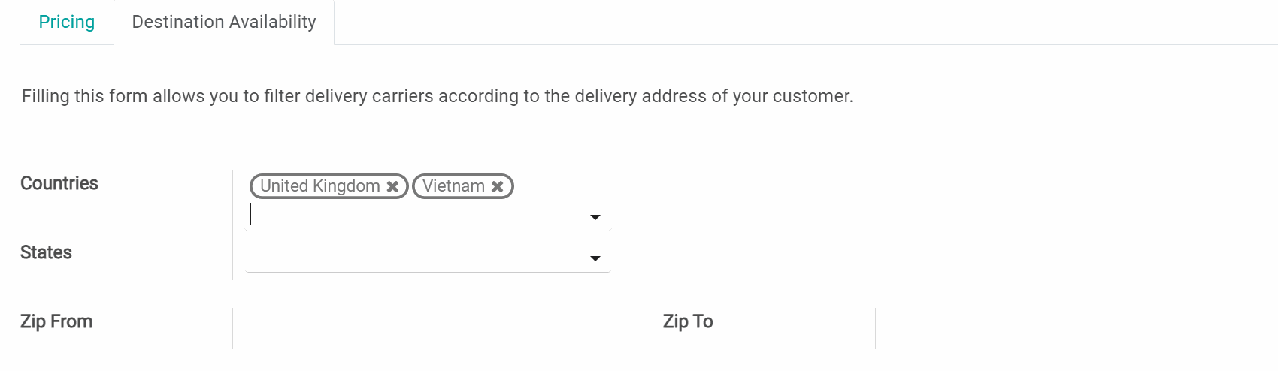Image resolution: width=1278 pixels, height=371 pixels.
Task: Open the States dropdown arrow
Action: point(595,258)
